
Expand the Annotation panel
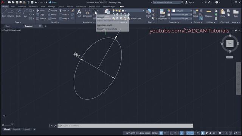[88, 22]
